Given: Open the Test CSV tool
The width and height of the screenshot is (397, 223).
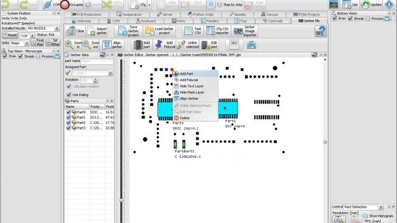Looking at the screenshot, I should pyautogui.click(x=193, y=31).
